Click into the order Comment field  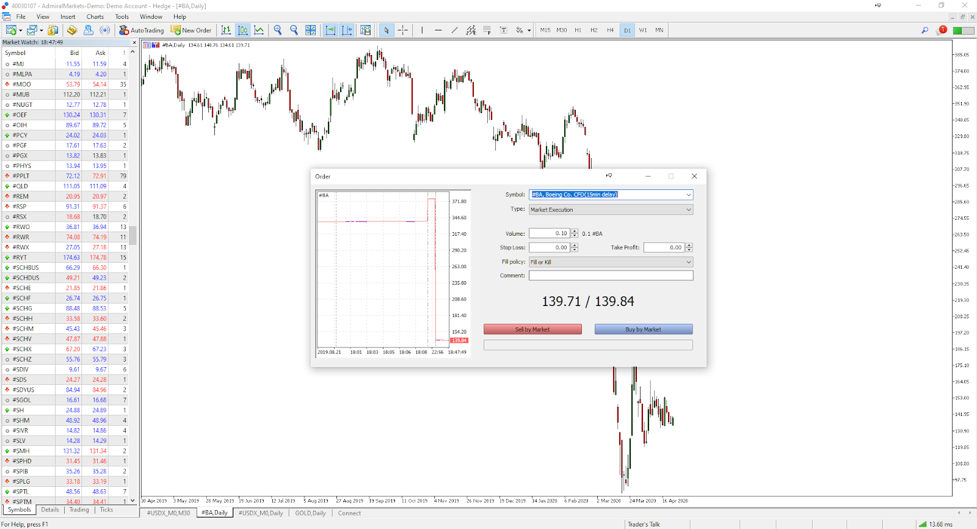pyautogui.click(x=611, y=275)
